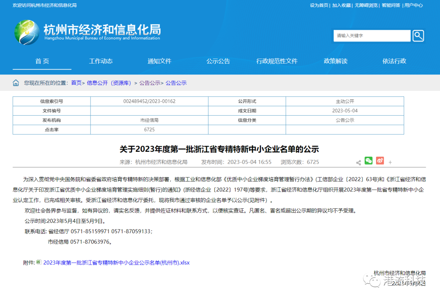
Task: Click 无障碍浏览 accessibility link
Action: coord(366,5)
